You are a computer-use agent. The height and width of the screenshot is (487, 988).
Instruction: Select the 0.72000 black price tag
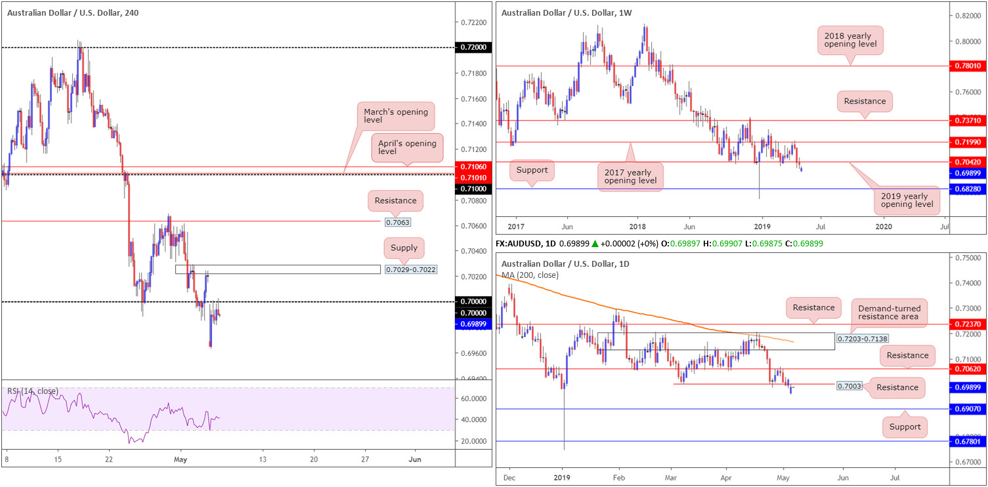(x=473, y=48)
